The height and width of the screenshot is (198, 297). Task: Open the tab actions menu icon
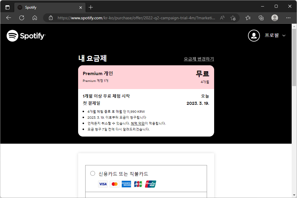[7, 7]
